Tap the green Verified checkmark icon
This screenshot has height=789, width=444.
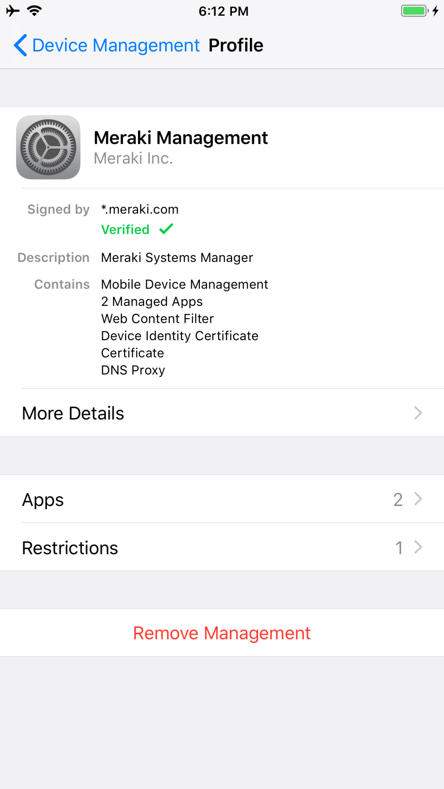click(x=166, y=229)
